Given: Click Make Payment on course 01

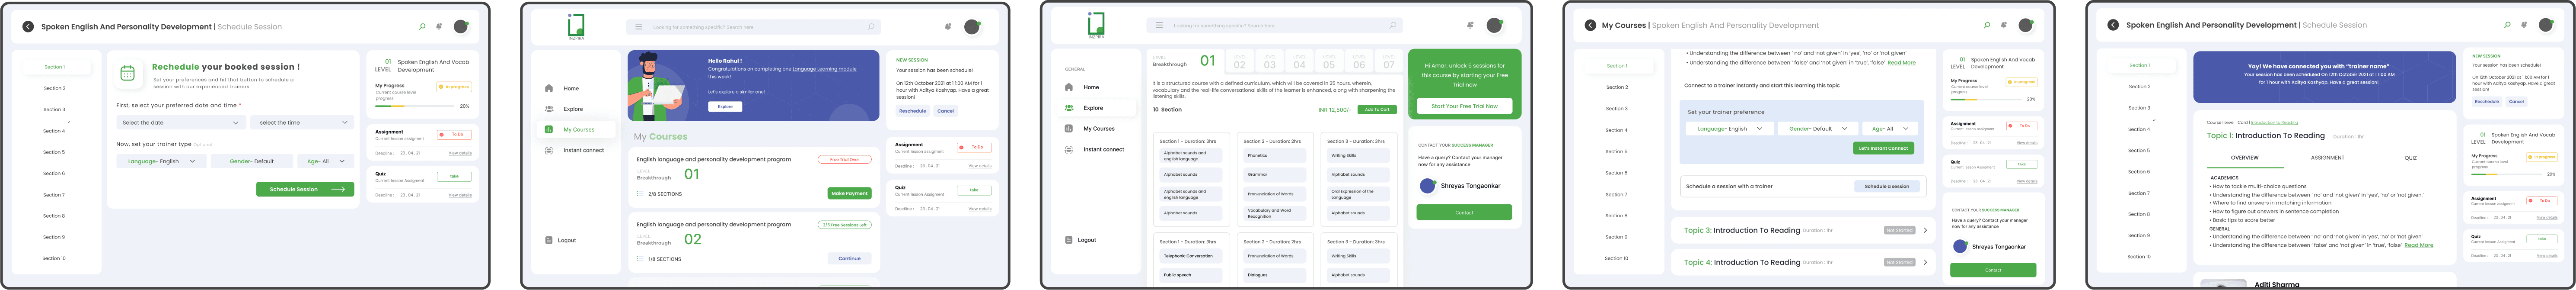Looking at the screenshot, I should click(x=849, y=194).
